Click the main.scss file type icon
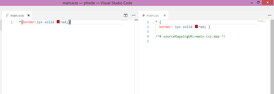The image size is (274, 94). (7, 15)
